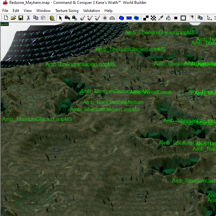This screenshot has height=216, width=216.
Task: Open the Edit menu
Action: point(16,11)
